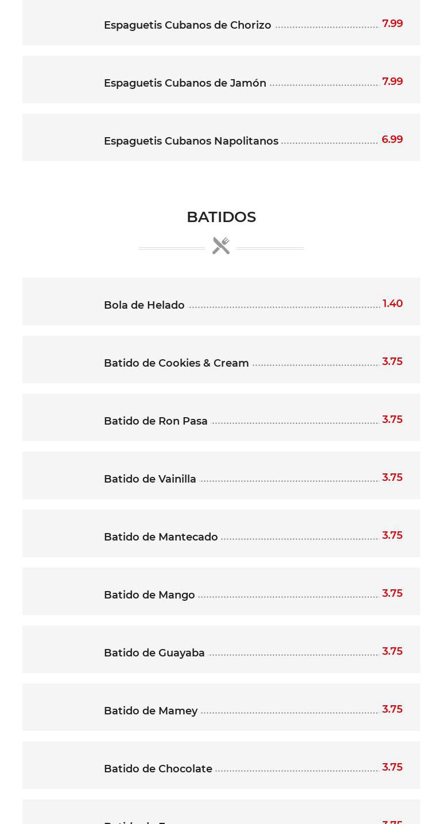Select Batido de Mango
This screenshot has height=824, width=442.
pyautogui.click(x=149, y=595)
